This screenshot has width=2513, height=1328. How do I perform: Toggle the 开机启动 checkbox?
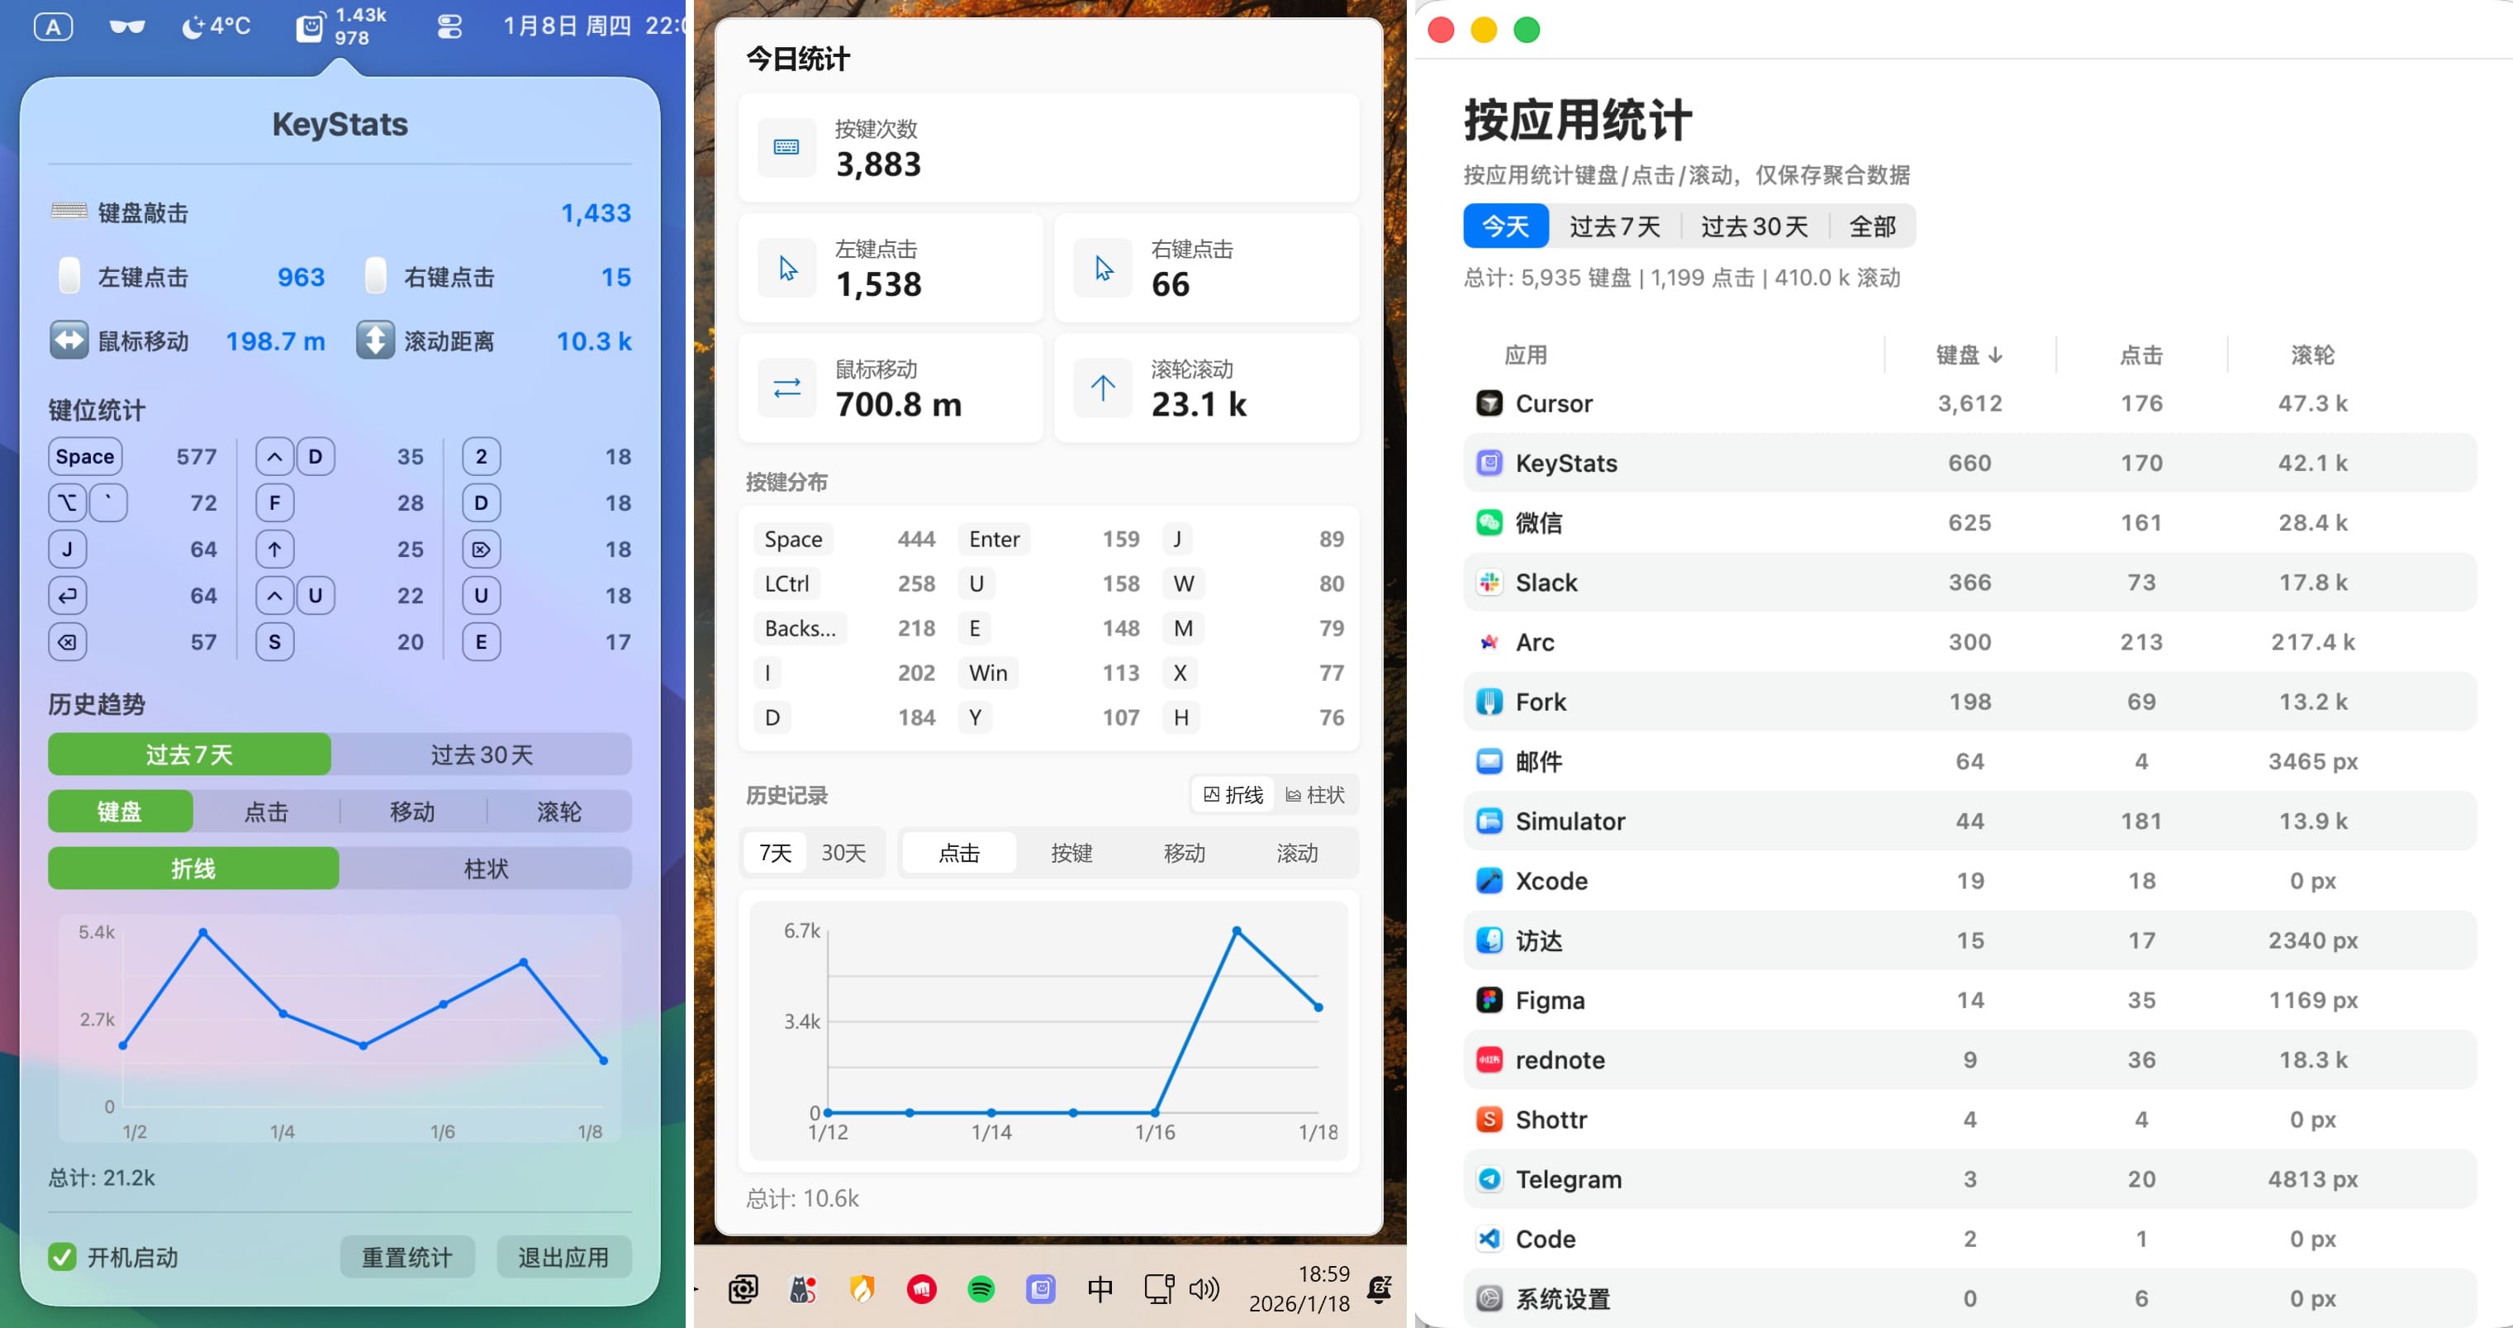63,1257
